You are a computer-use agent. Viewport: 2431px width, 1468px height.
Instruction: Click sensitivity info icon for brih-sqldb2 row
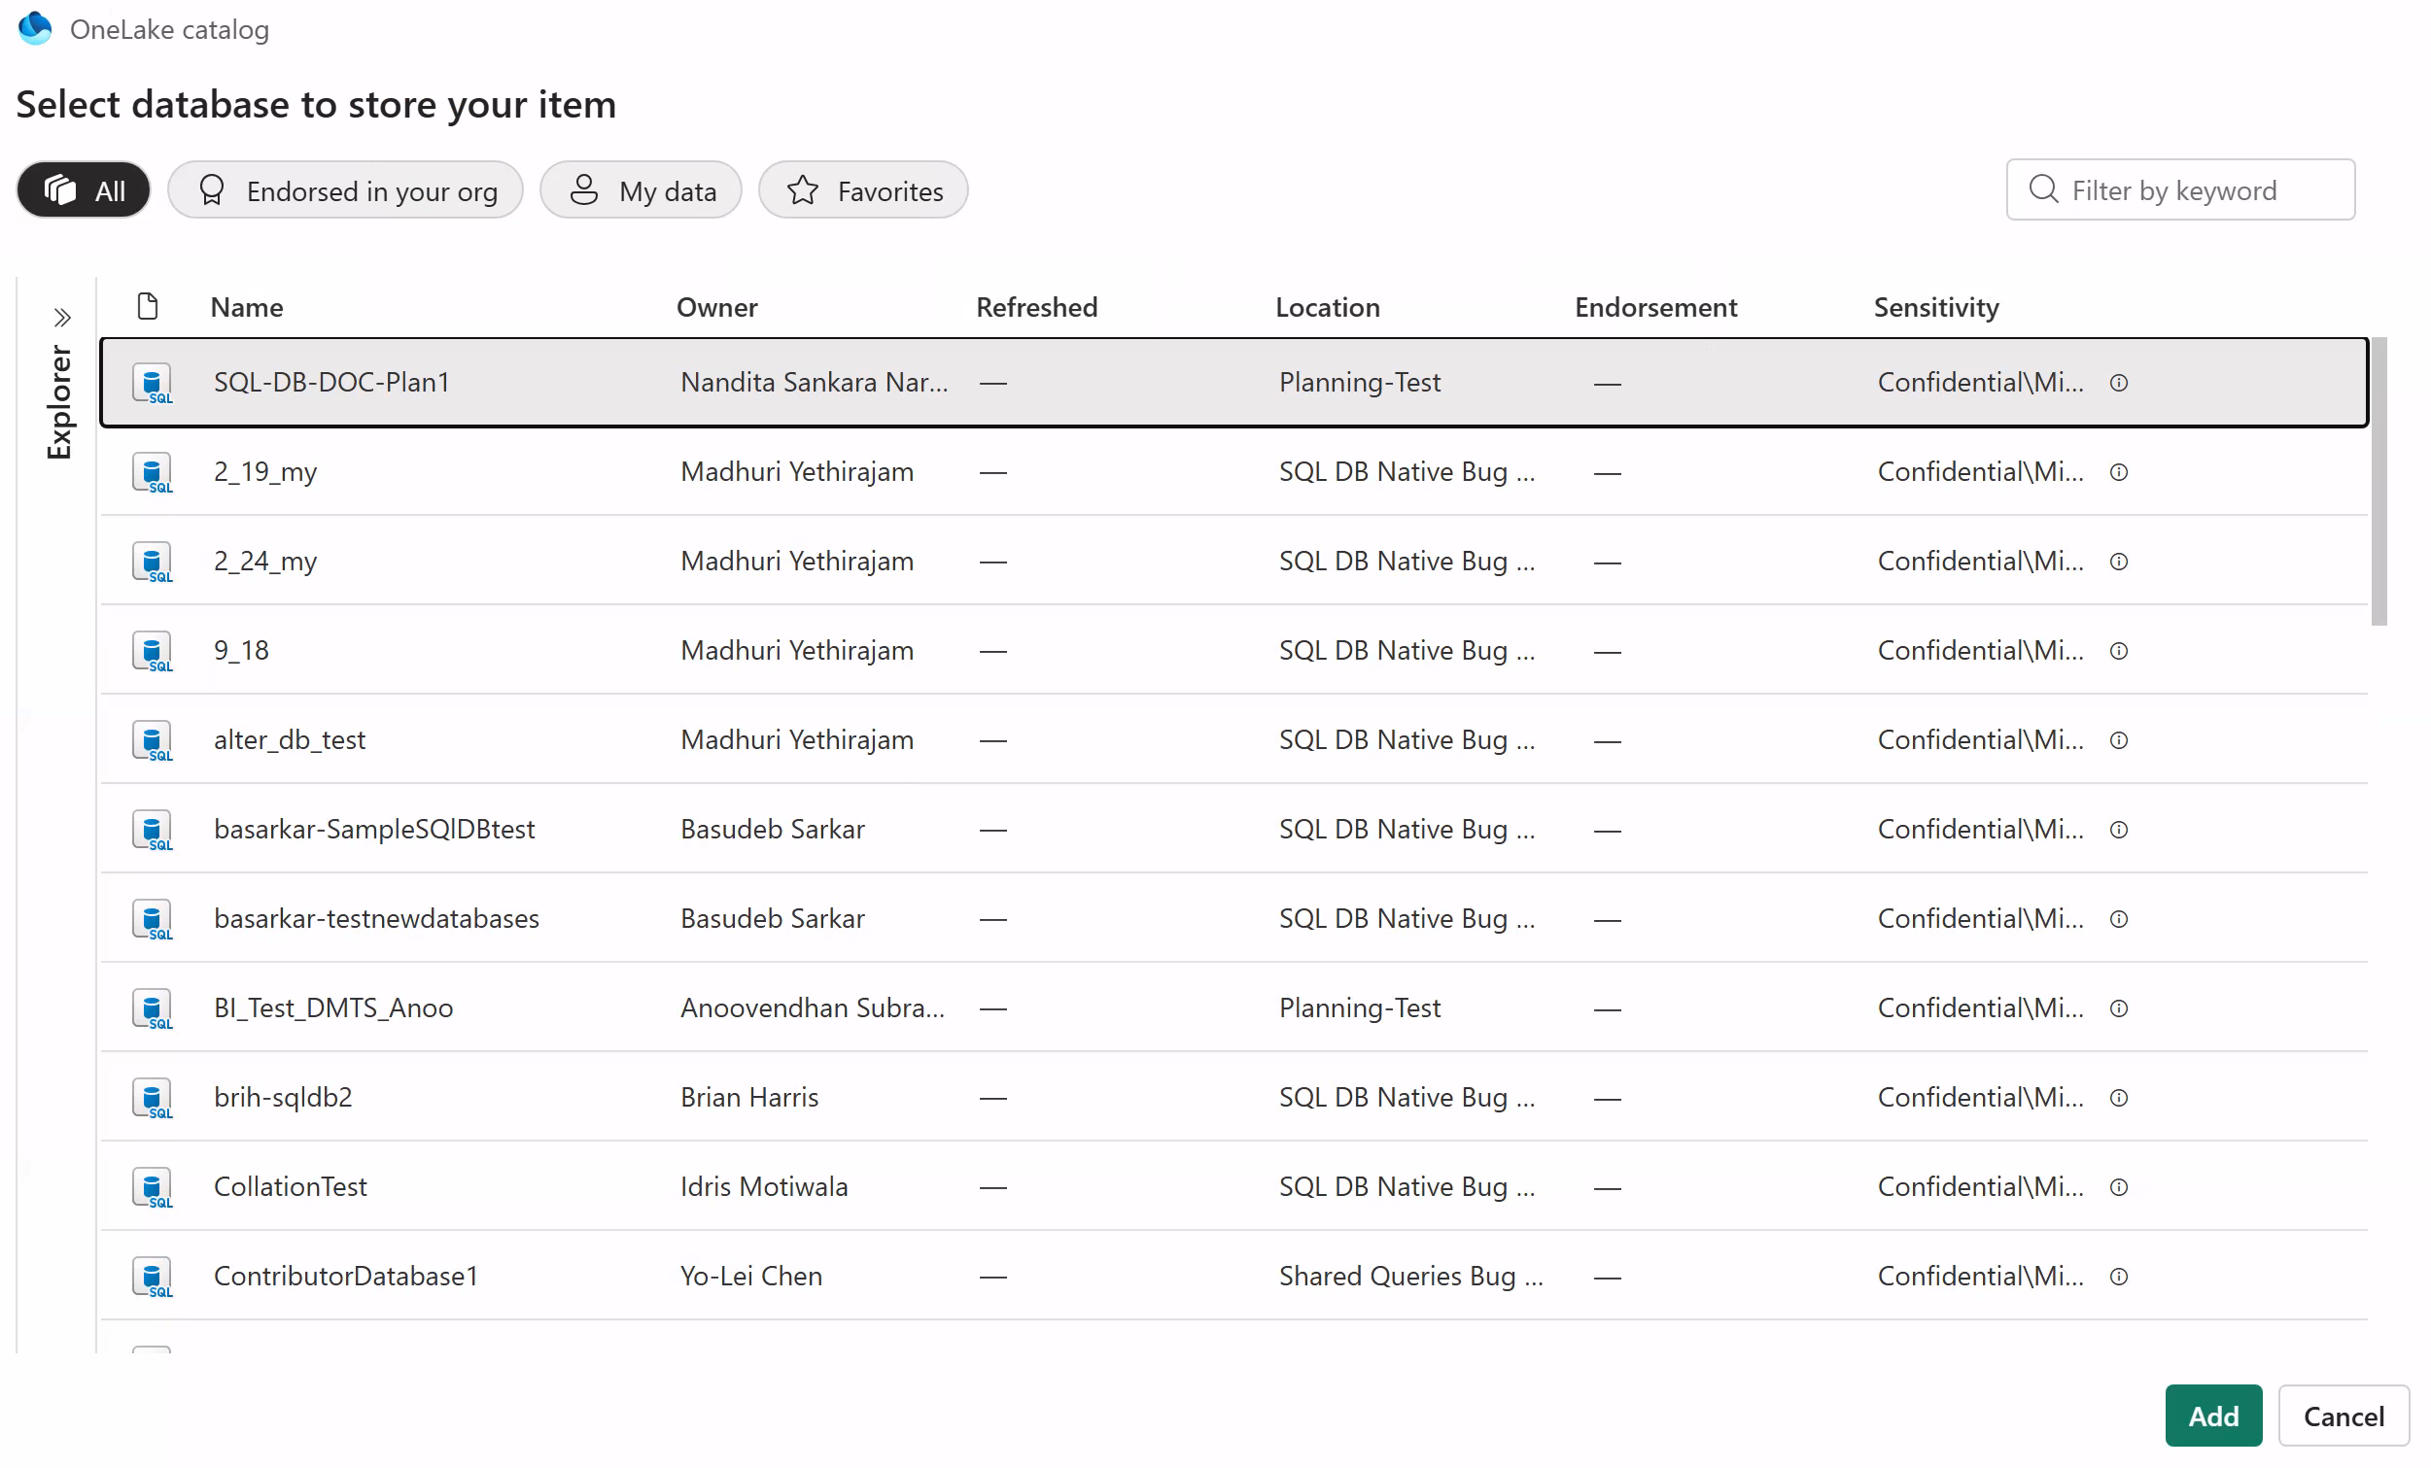2118,1098
